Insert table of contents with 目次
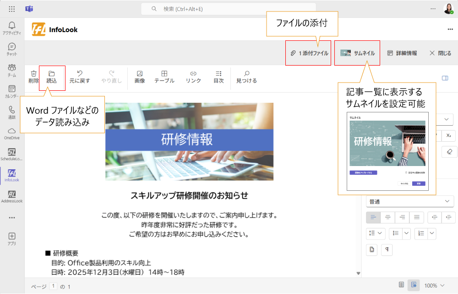This screenshot has width=458, height=294. tap(218, 76)
